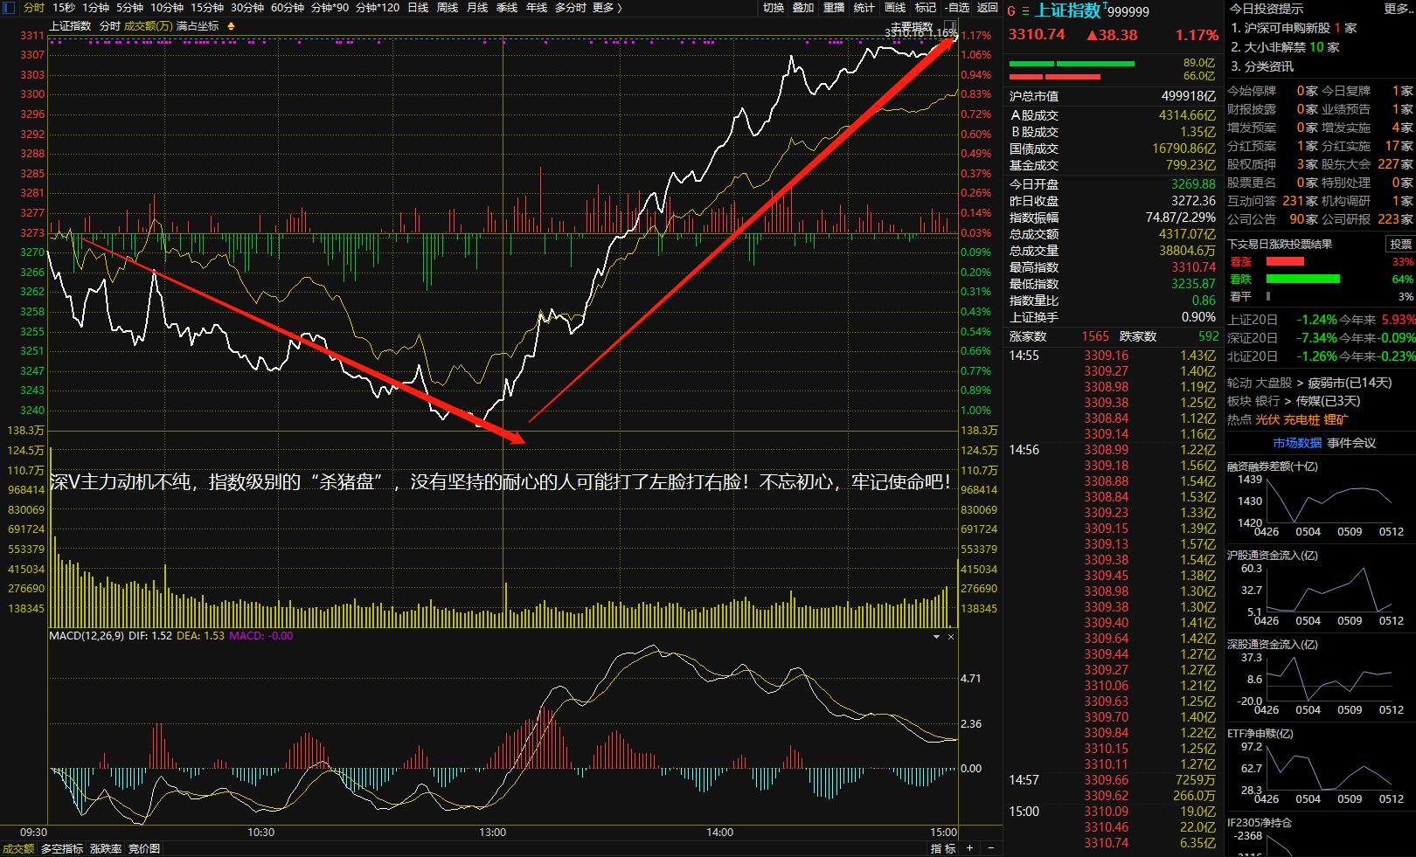The height and width of the screenshot is (857, 1416).
Task: Toggle the 叠加 overlay option
Action: point(802,8)
